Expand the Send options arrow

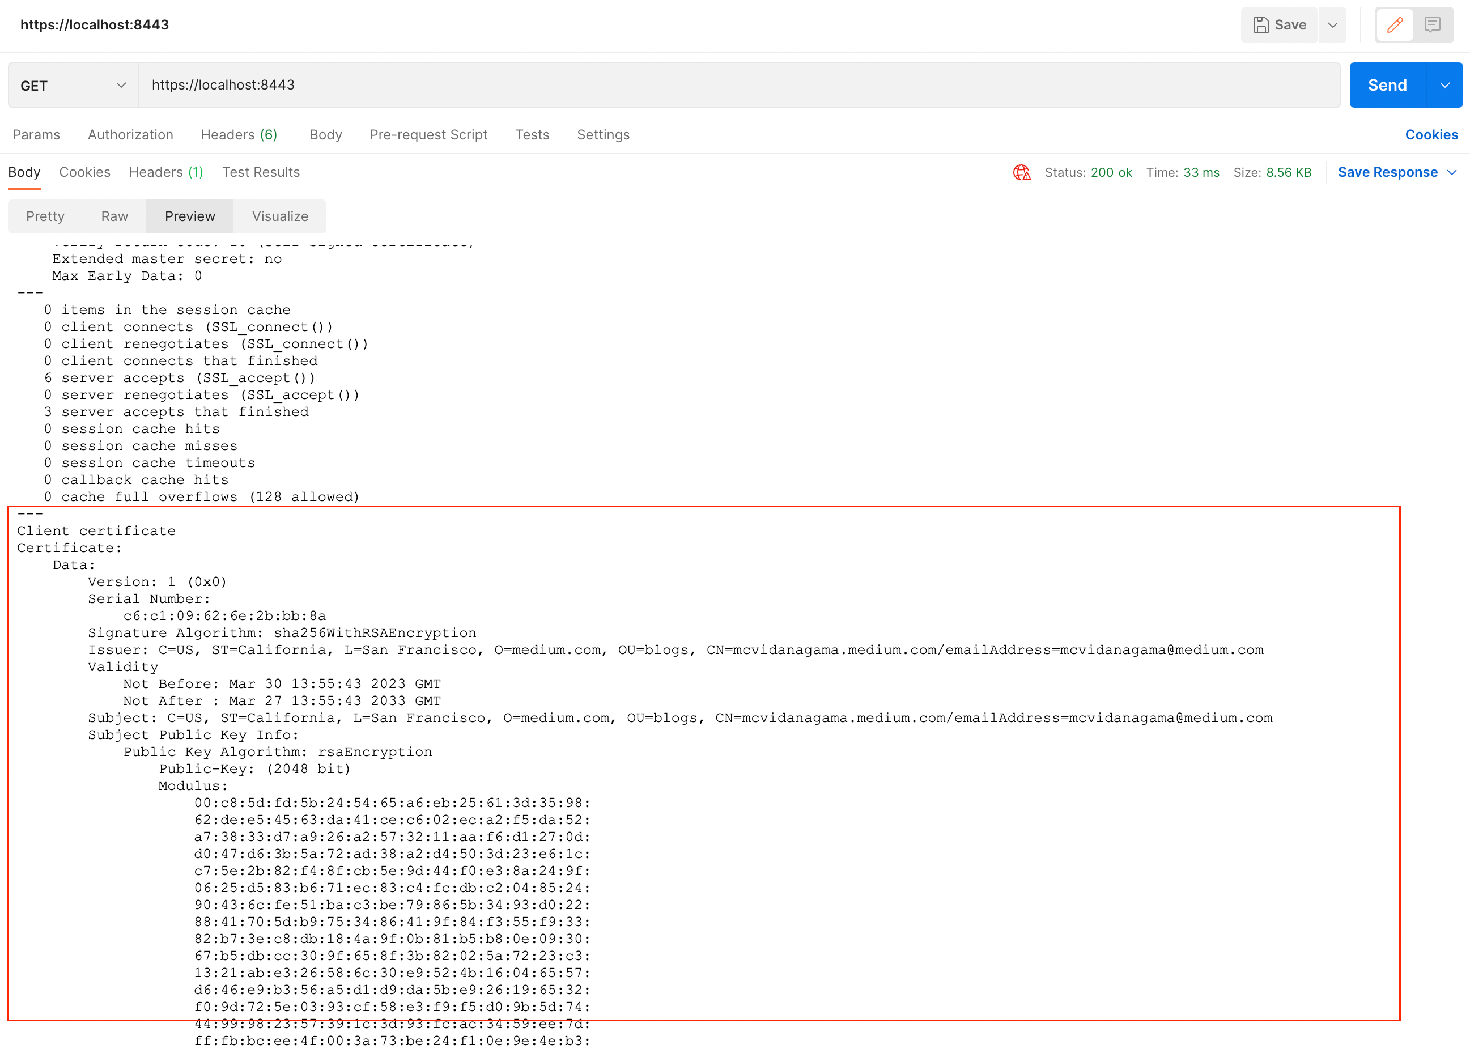[x=1444, y=85]
